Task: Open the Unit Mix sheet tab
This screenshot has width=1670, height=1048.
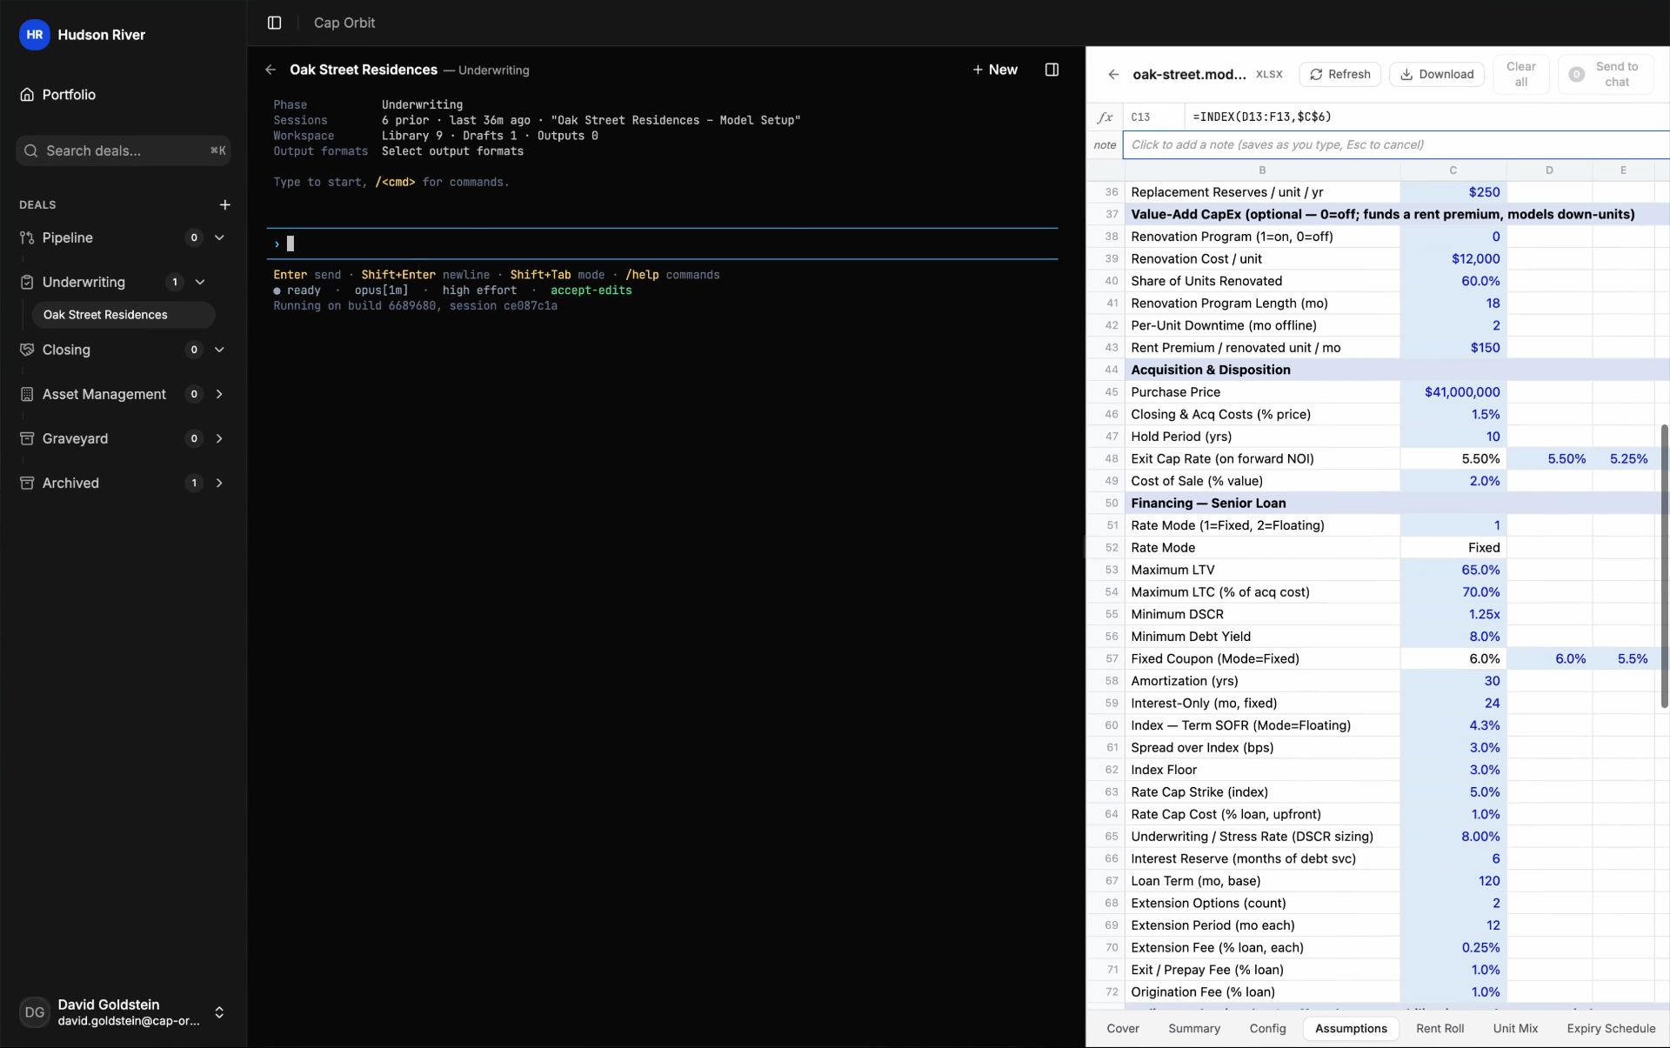Action: coord(1515,1028)
